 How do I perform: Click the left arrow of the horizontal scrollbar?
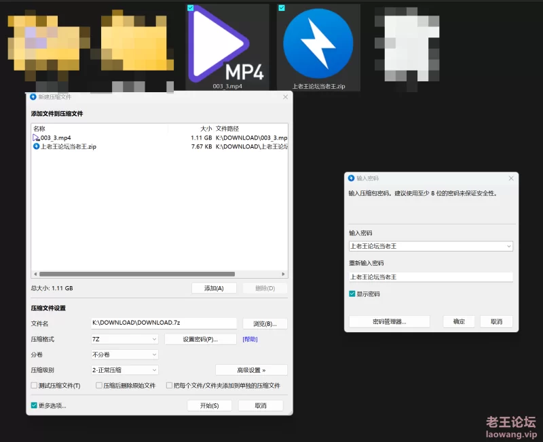(x=35, y=274)
